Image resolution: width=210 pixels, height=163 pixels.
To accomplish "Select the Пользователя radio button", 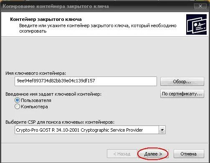I will pos(17,100).
